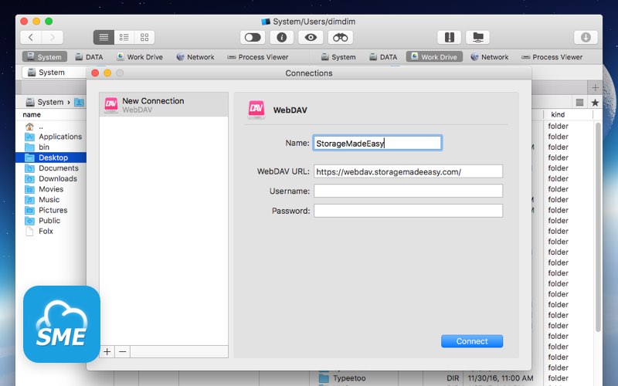Open favorites star icon in right pane

click(x=595, y=103)
